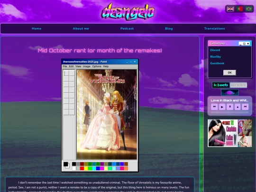Image resolution: width=256 pixels, height=192 pixels.
Task: Select the dark red swatch in Paint palette
Action: [x=82, y=164]
